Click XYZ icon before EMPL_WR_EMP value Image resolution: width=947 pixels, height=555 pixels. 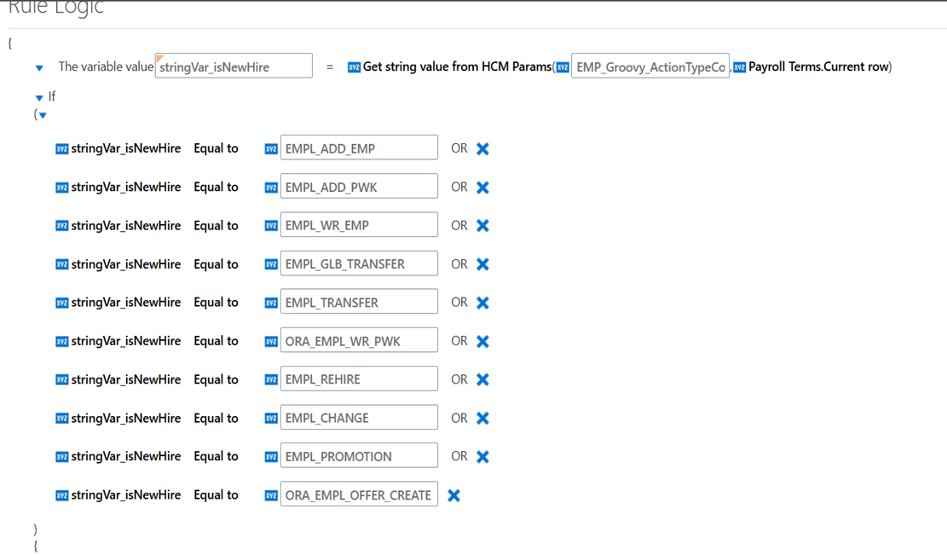(x=271, y=226)
